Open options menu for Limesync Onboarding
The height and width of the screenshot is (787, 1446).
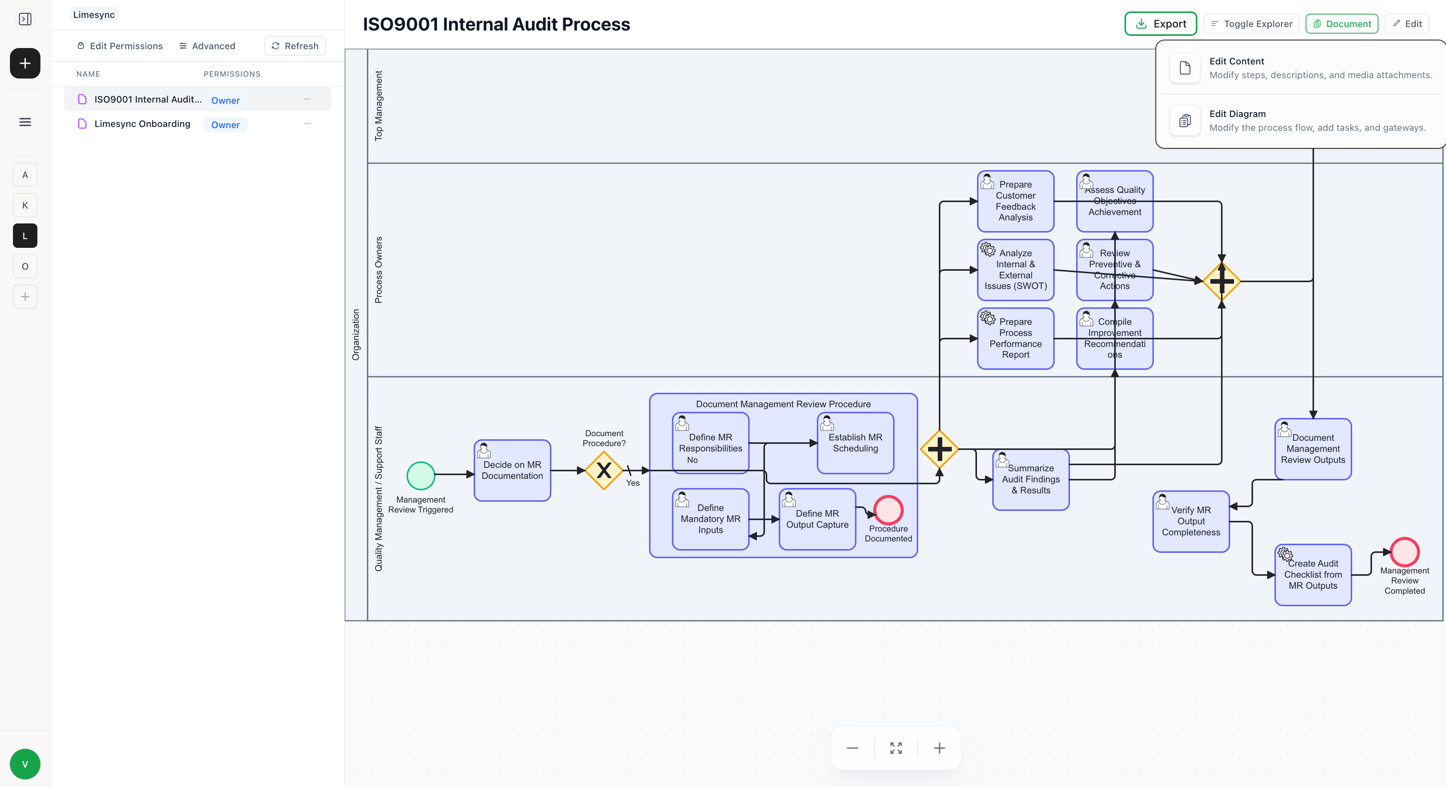[x=307, y=124]
